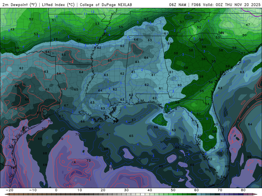
Task: Click the "47" dewpoint value on the map
Action: click(248, 25)
